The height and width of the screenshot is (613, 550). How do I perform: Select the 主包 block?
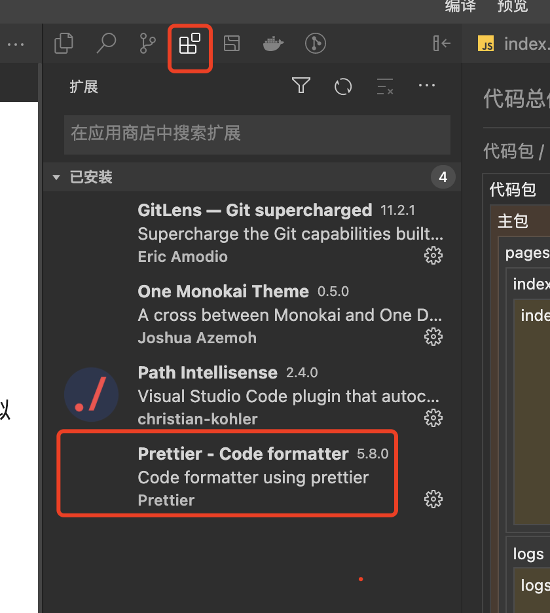pyautogui.click(x=513, y=221)
